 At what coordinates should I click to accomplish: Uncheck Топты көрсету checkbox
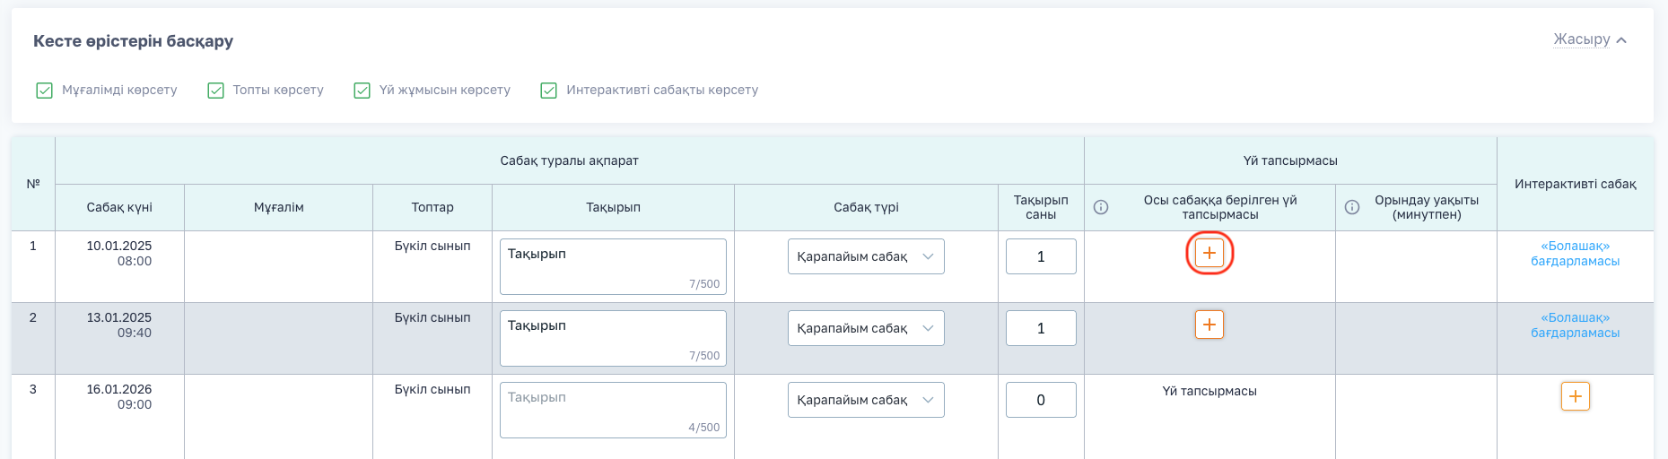(x=215, y=91)
